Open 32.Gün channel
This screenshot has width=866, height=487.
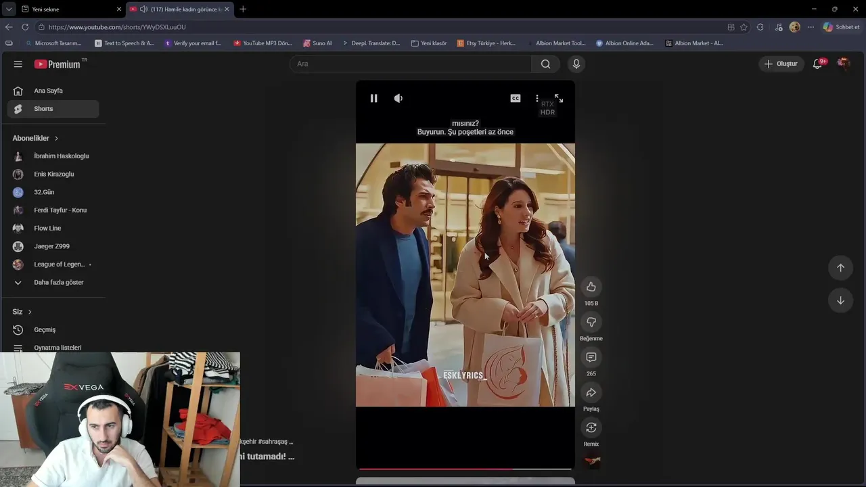(x=53, y=192)
